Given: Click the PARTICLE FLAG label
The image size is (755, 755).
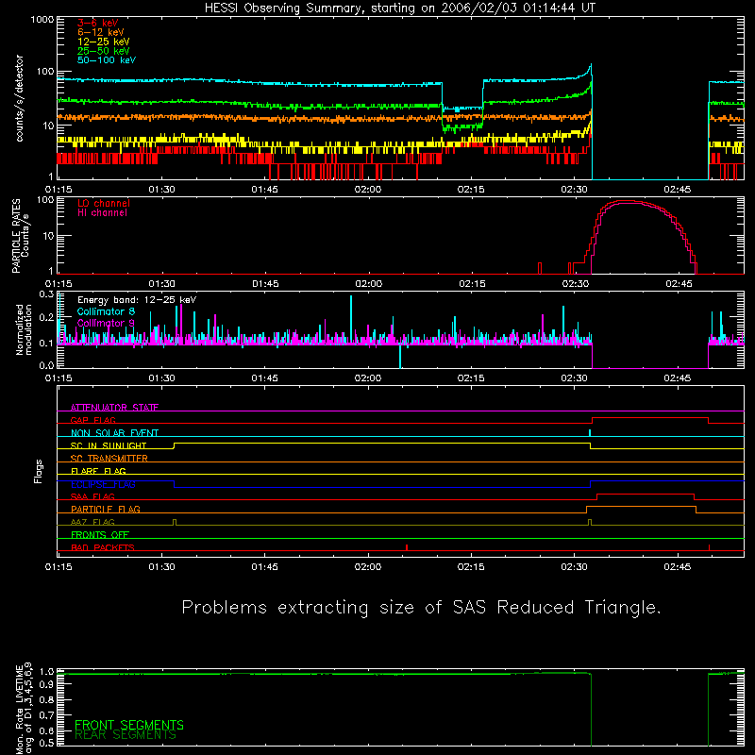Looking at the screenshot, I should click(x=106, y=509).
